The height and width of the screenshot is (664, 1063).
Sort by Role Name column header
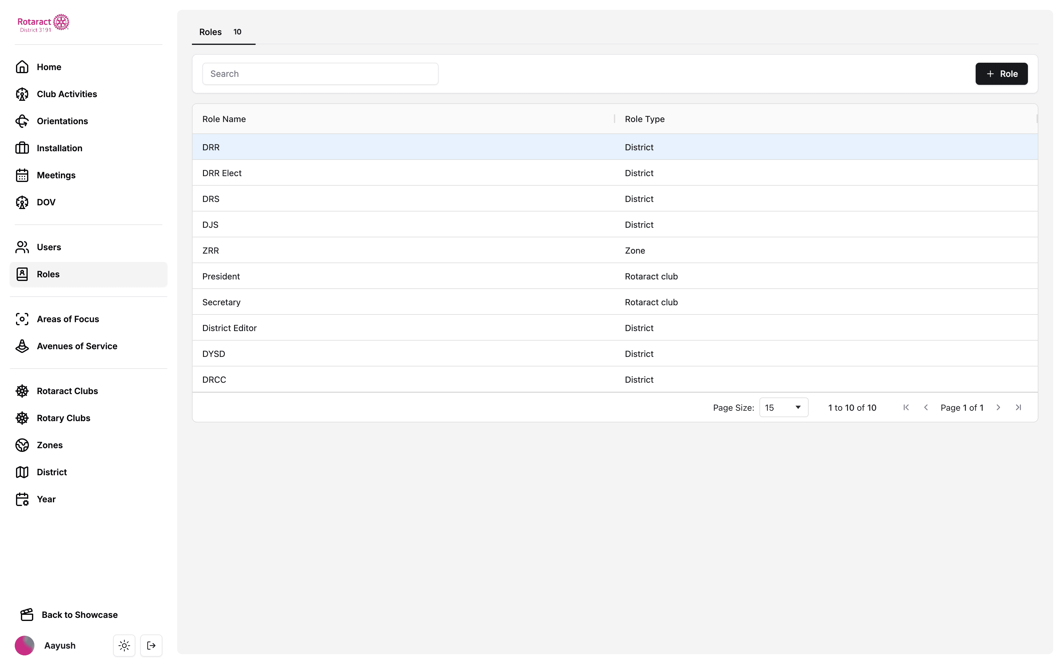click(224, 119)
